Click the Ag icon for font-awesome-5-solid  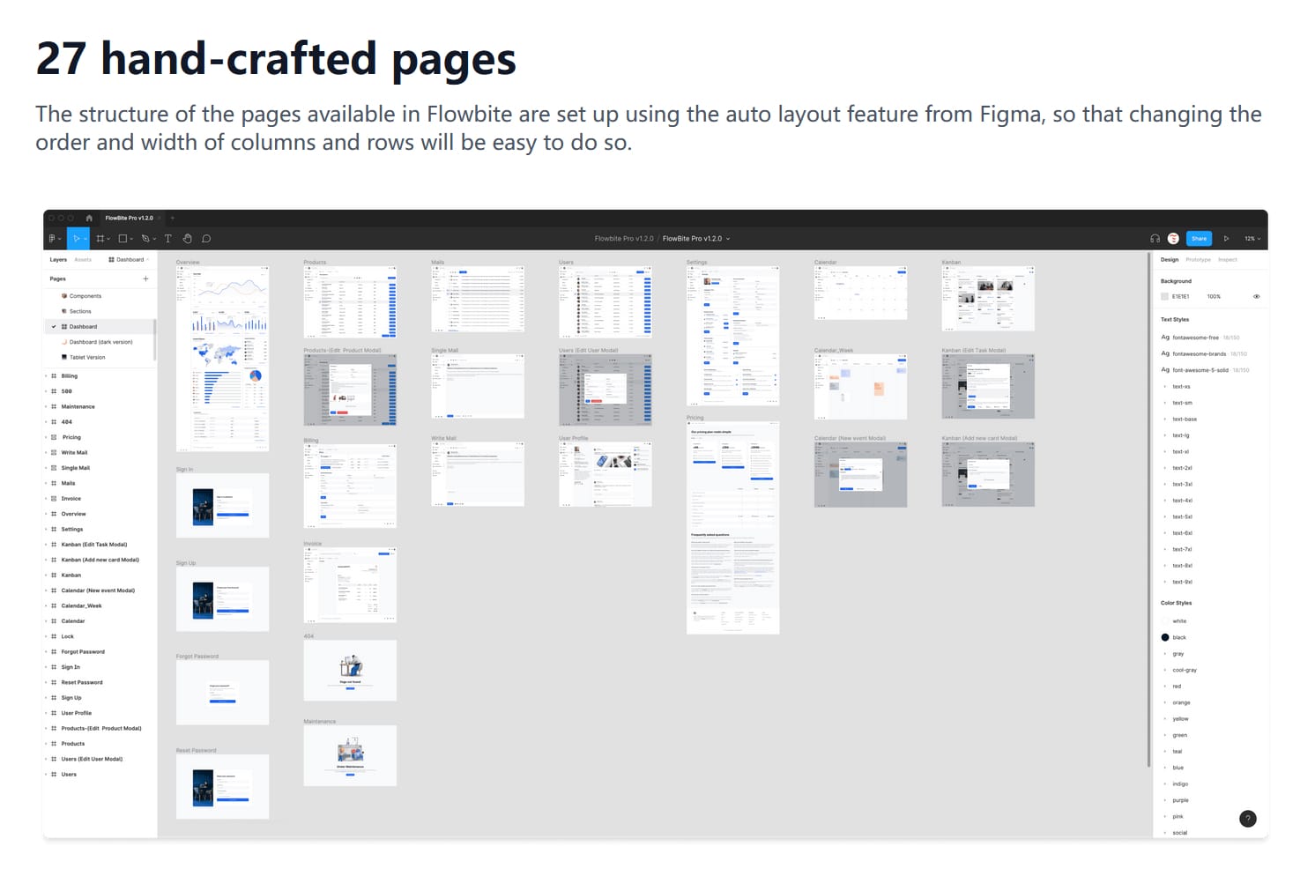pos(1165,370)
